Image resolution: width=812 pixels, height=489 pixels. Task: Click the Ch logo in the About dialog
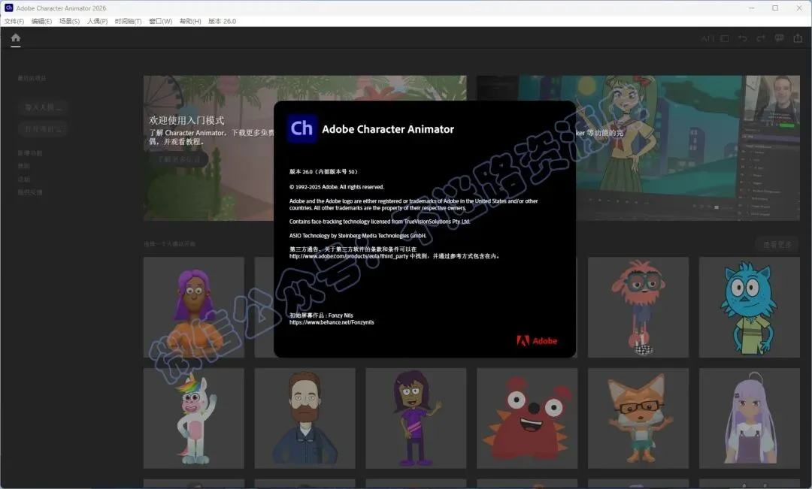click(x=302, y=128)
